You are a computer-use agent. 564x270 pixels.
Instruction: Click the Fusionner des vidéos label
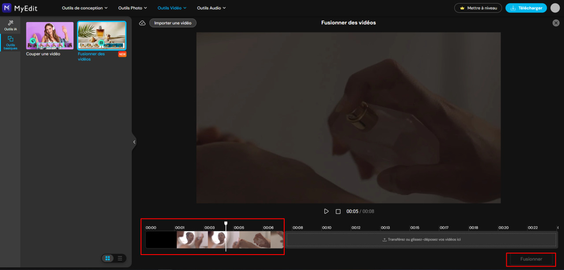pos(92,56)
